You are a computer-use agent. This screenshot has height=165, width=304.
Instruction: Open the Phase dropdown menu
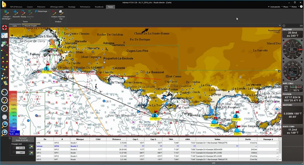coord(285,7)
